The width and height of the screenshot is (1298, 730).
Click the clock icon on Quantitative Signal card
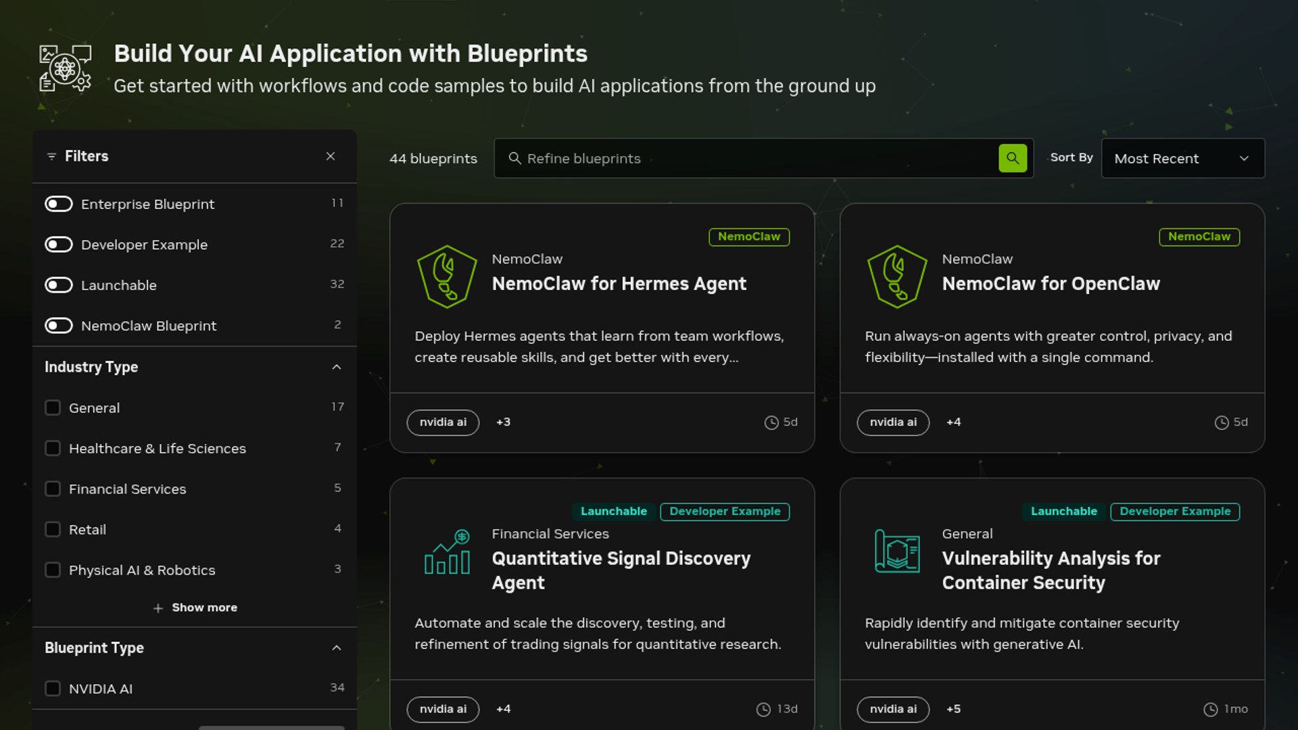pyautogui.click(x=763, y=709)
